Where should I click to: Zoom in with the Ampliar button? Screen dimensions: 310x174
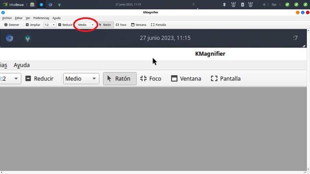coord(33,25)
